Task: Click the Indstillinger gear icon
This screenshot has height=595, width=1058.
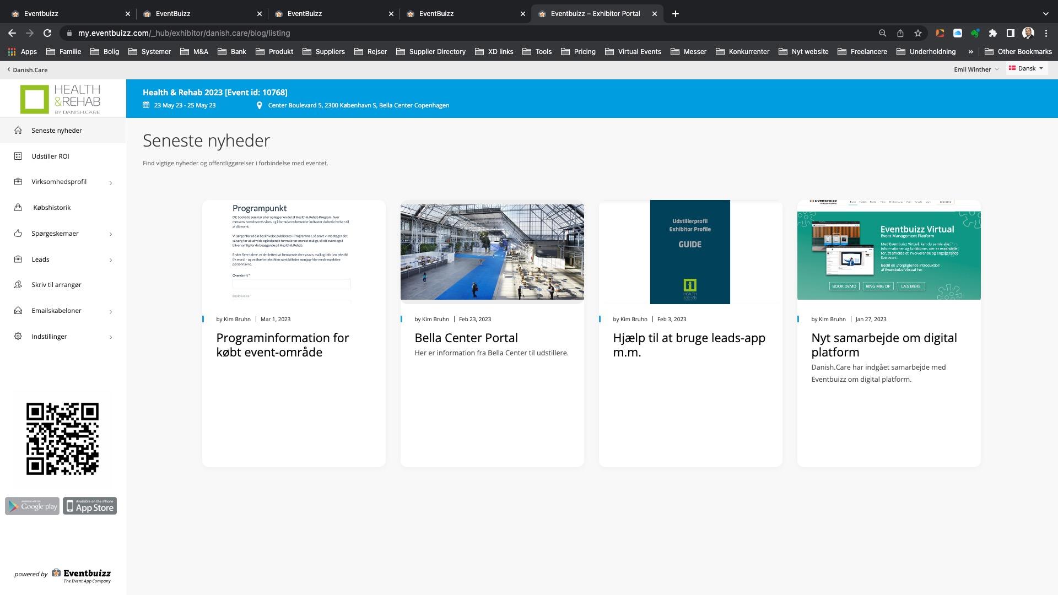Action: [x=18, y=337]
